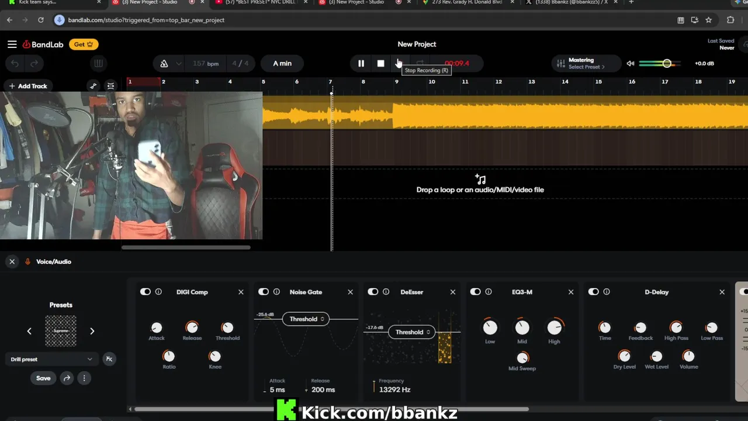Toggle D-Delay effect on/off

coord(593,292)
